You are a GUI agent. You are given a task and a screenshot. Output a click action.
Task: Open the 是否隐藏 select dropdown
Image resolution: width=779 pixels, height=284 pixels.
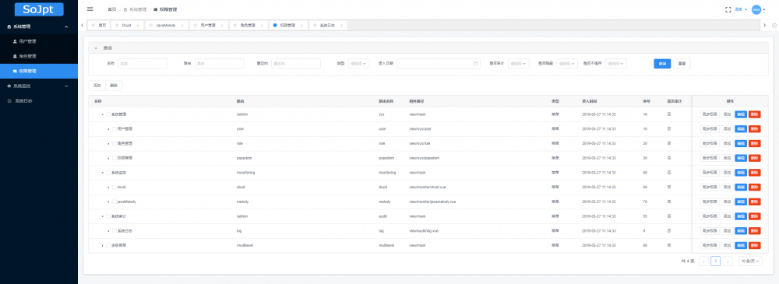tap(567, 64)
